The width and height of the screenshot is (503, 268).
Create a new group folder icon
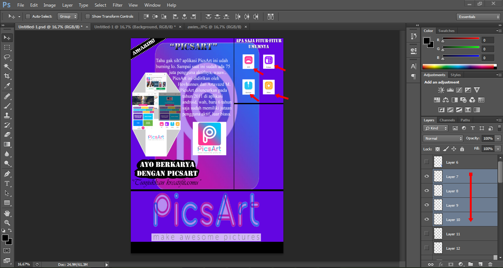(471, 264)
